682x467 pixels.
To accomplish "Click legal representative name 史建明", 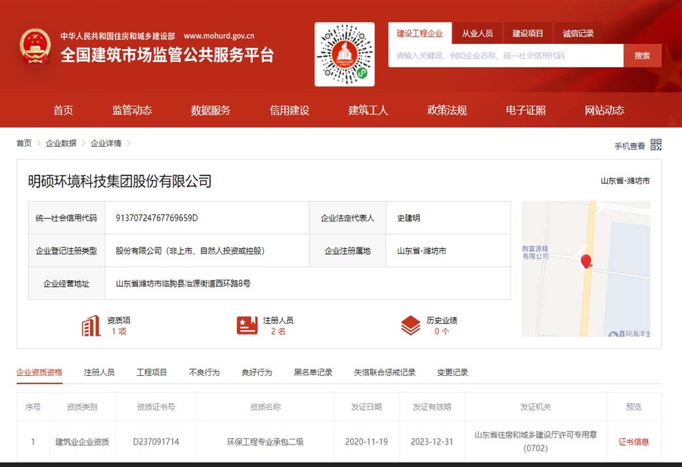I will click(x=408, y=218).
